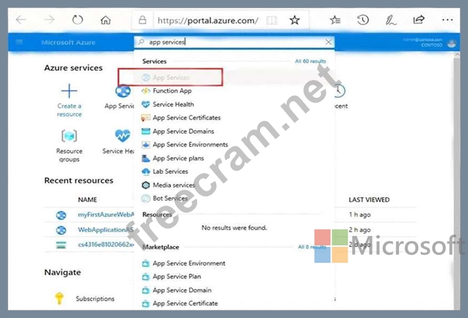The width and height of the screenshot is (468, 318).
Task: Choose App Service Certificates result
Action: coord(186,118)
